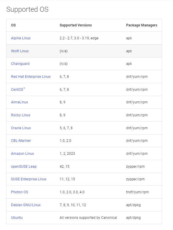Click the Chainguard link

coord(20,64)
